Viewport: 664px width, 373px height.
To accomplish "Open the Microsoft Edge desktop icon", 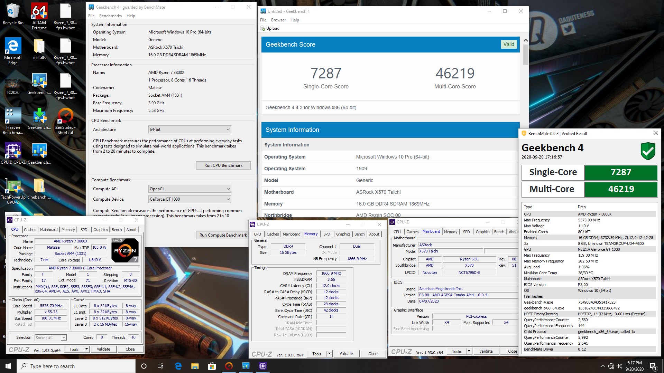I will pos(13,51).
